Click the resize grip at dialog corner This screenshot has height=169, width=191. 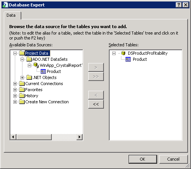pos(187,165)
